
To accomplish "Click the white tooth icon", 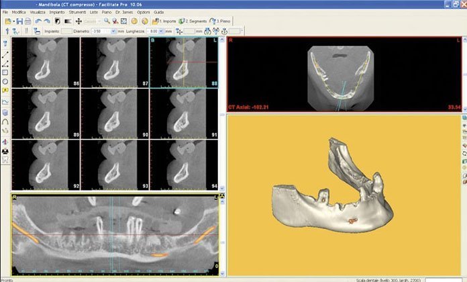I will tap(5, 160).
